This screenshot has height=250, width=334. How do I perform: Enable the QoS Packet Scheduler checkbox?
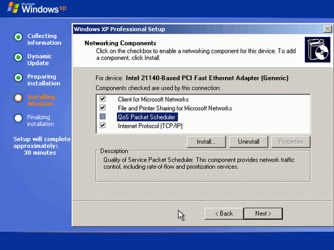click(103, 116)
